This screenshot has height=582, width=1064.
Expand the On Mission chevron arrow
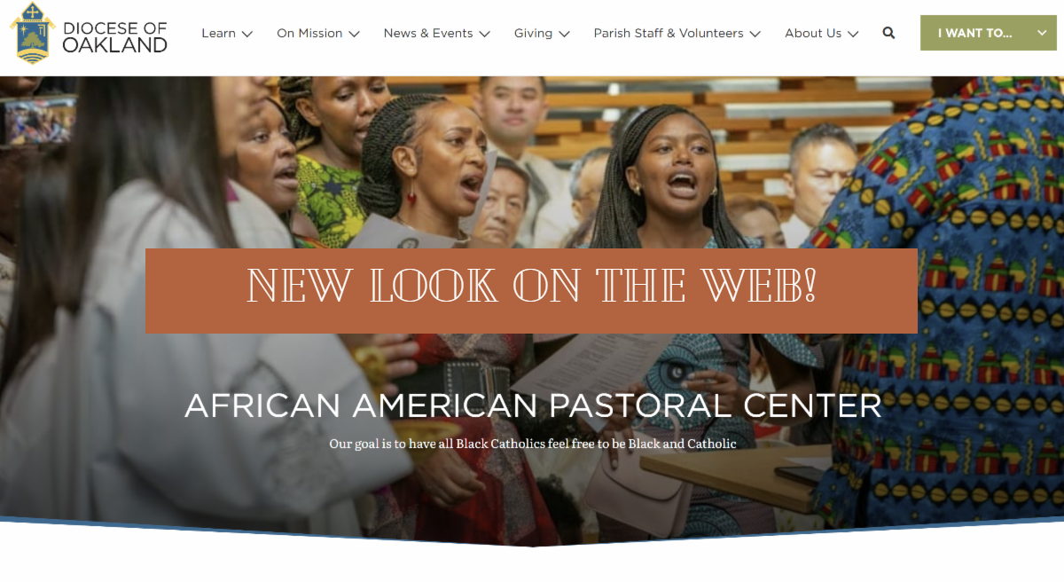click(354, 34)
